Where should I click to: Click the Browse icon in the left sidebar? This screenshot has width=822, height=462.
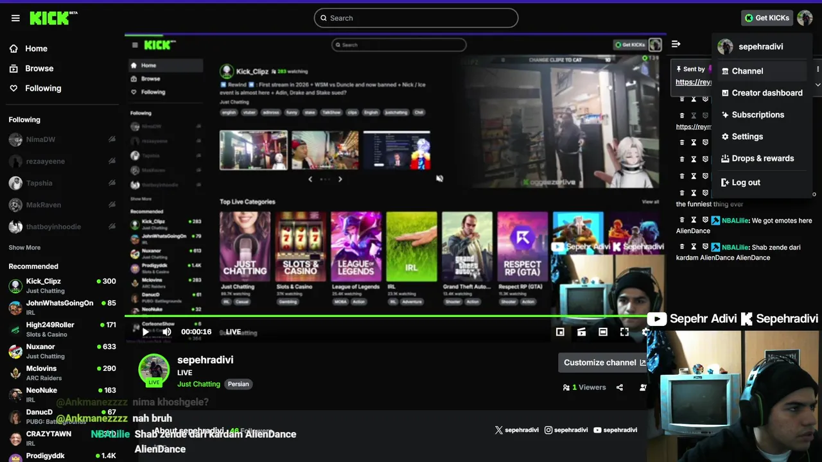(13, 68)
